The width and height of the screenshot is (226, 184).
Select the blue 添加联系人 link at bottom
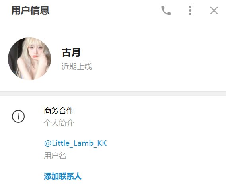tap(62, 176)
